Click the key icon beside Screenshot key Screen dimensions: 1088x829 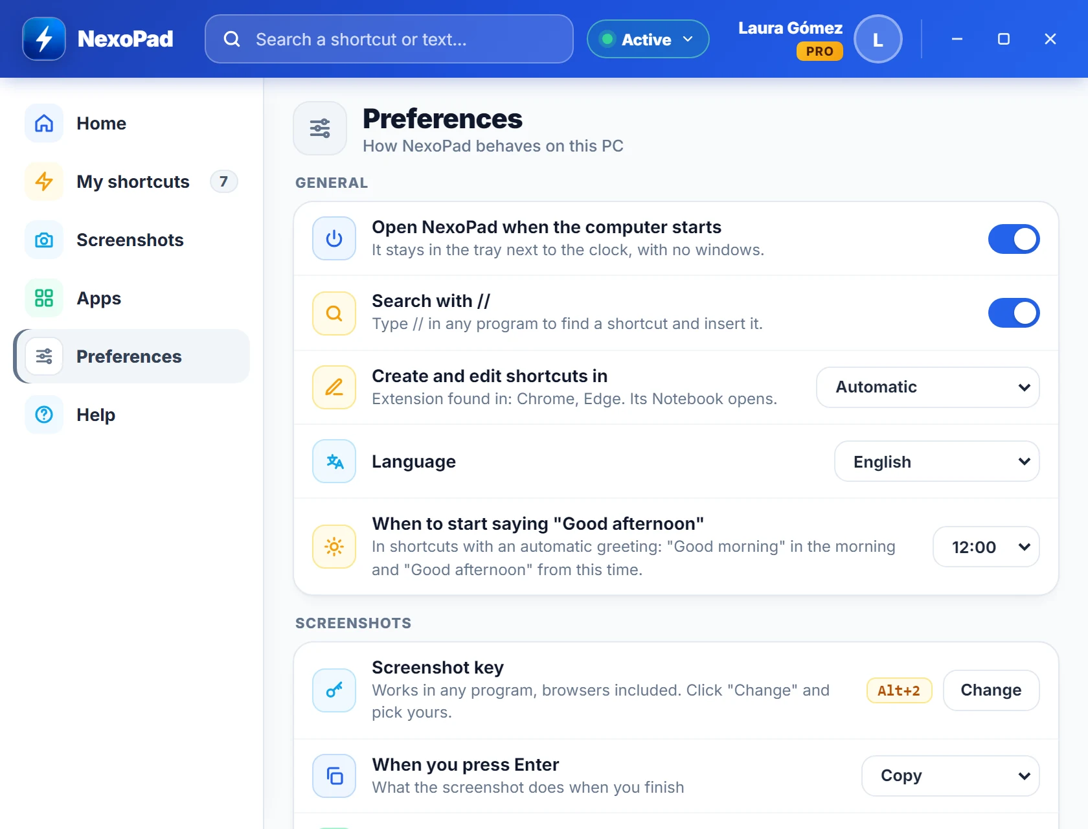coord(334,690)
